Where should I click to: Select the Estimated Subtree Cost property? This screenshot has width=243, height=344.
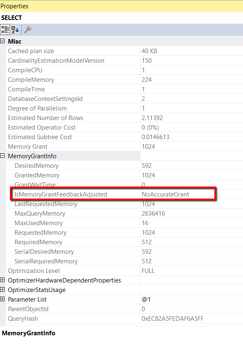tap(40, 137)
